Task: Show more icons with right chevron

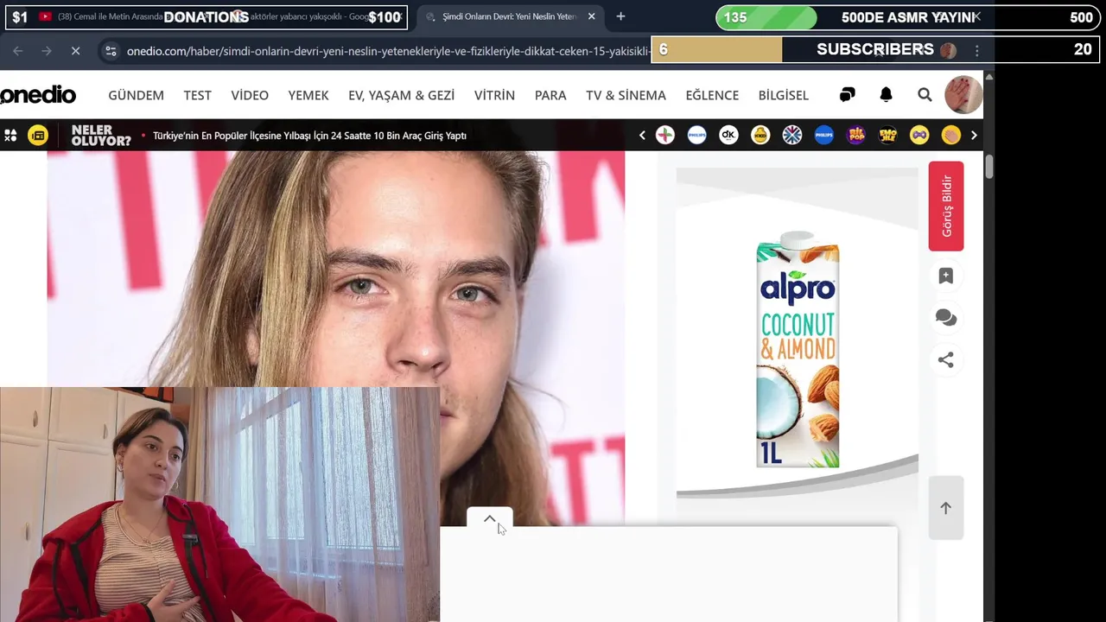Action: pyautogui.click(x=974, y=136)
